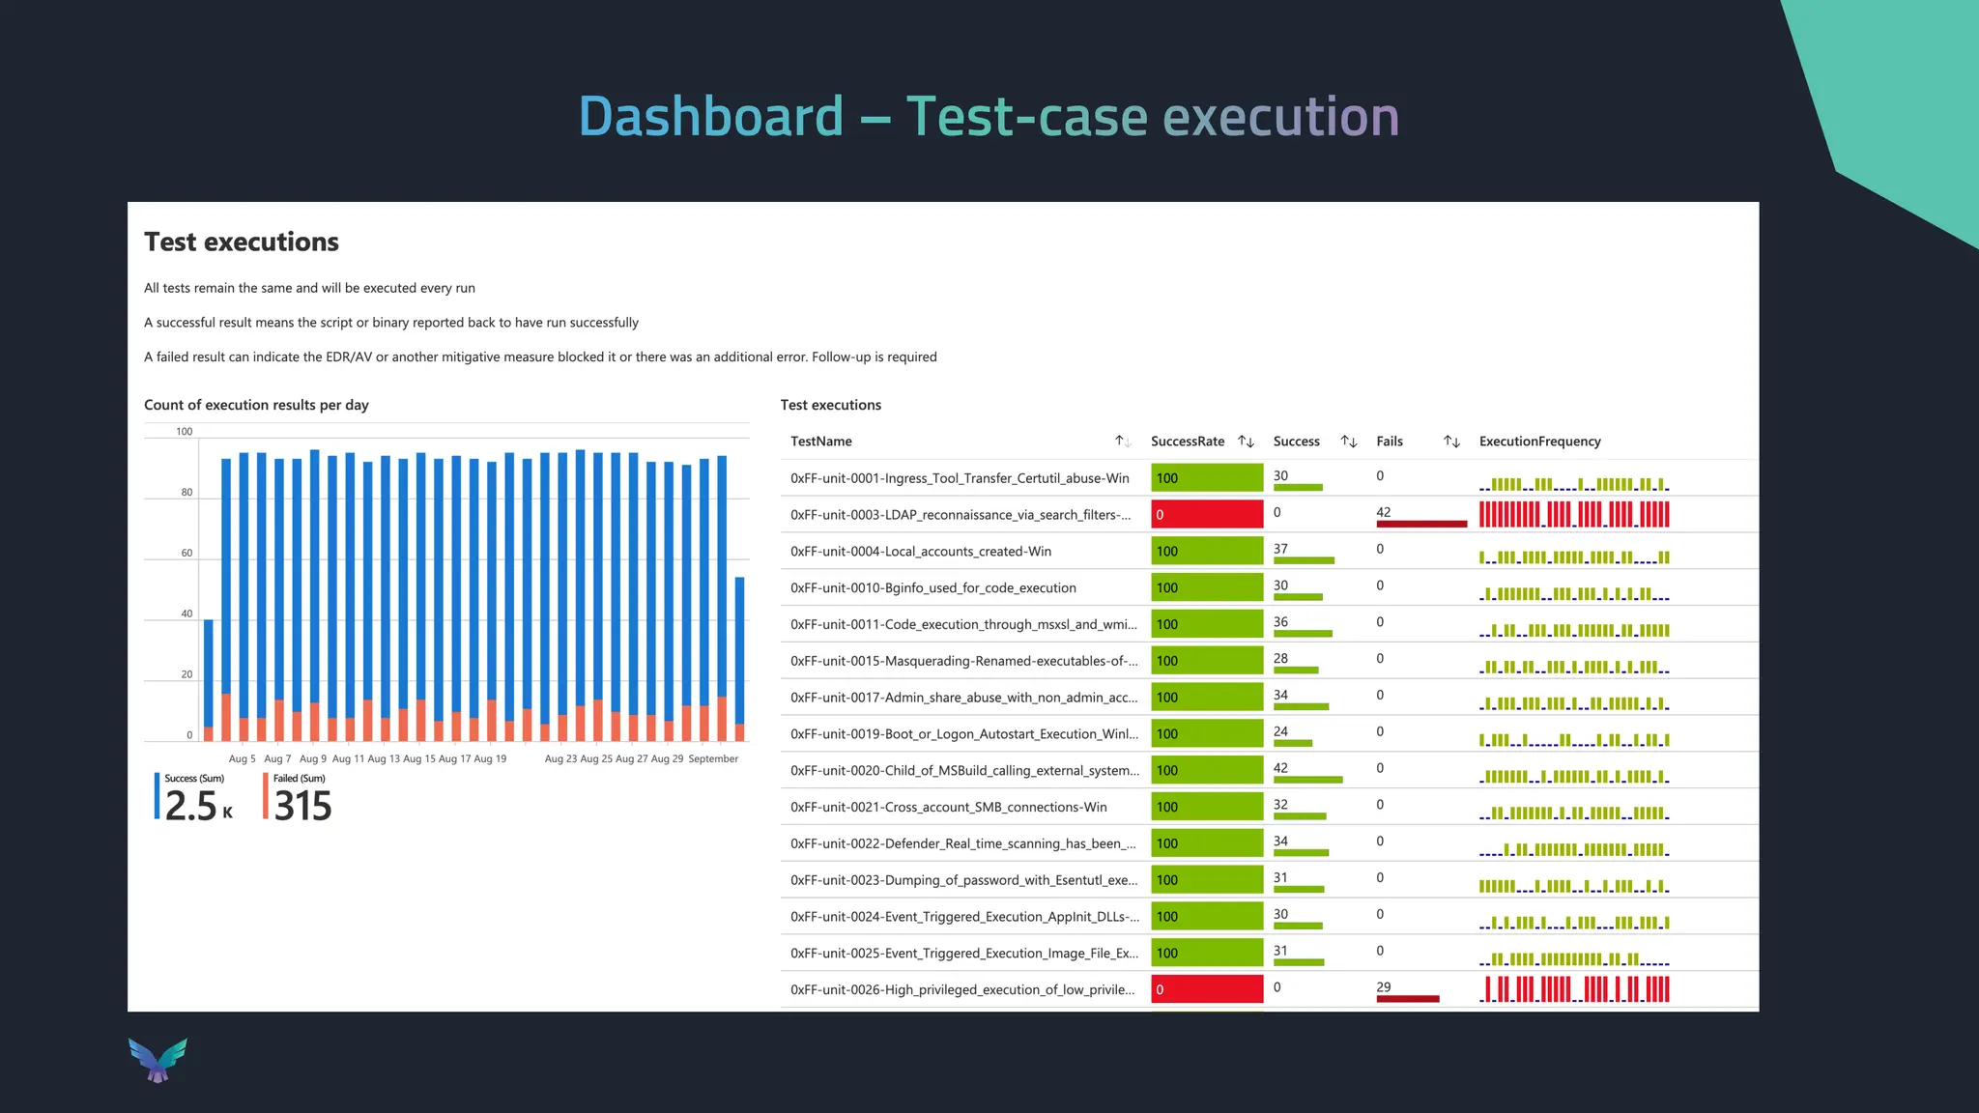Click the TestName column header text

(x=820, y=442)
